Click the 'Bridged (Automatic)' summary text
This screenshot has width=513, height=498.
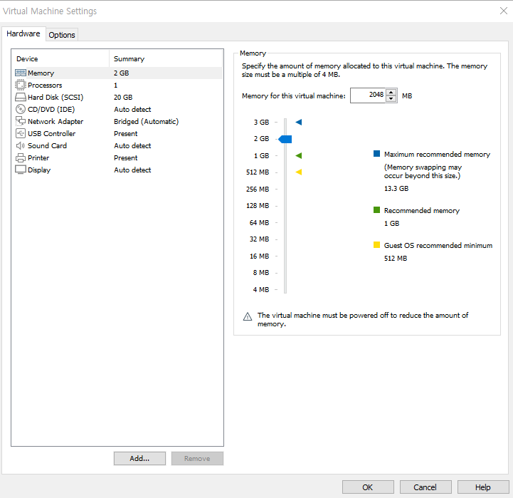click(147, 121)
